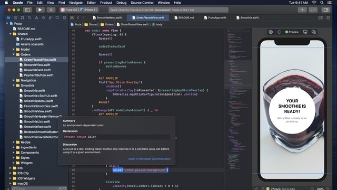Image resolution: width=337 pixels, height=190 pixels.
Task: Collapse the Smoothie folder
Action: (x=14, y=85)
